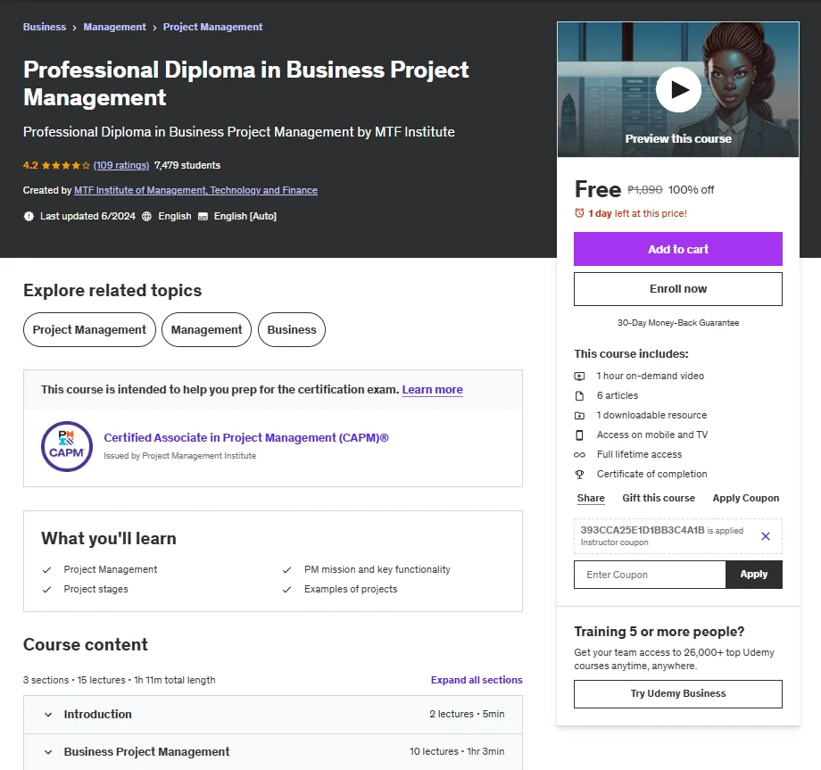Expand all sections of course content
Viewport: 821px width, 770px height.
point(477,680)
